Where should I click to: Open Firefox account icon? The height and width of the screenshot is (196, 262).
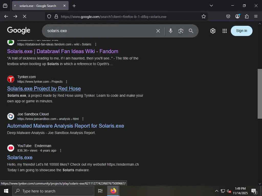pyautogui.click(x=237, y=16)
